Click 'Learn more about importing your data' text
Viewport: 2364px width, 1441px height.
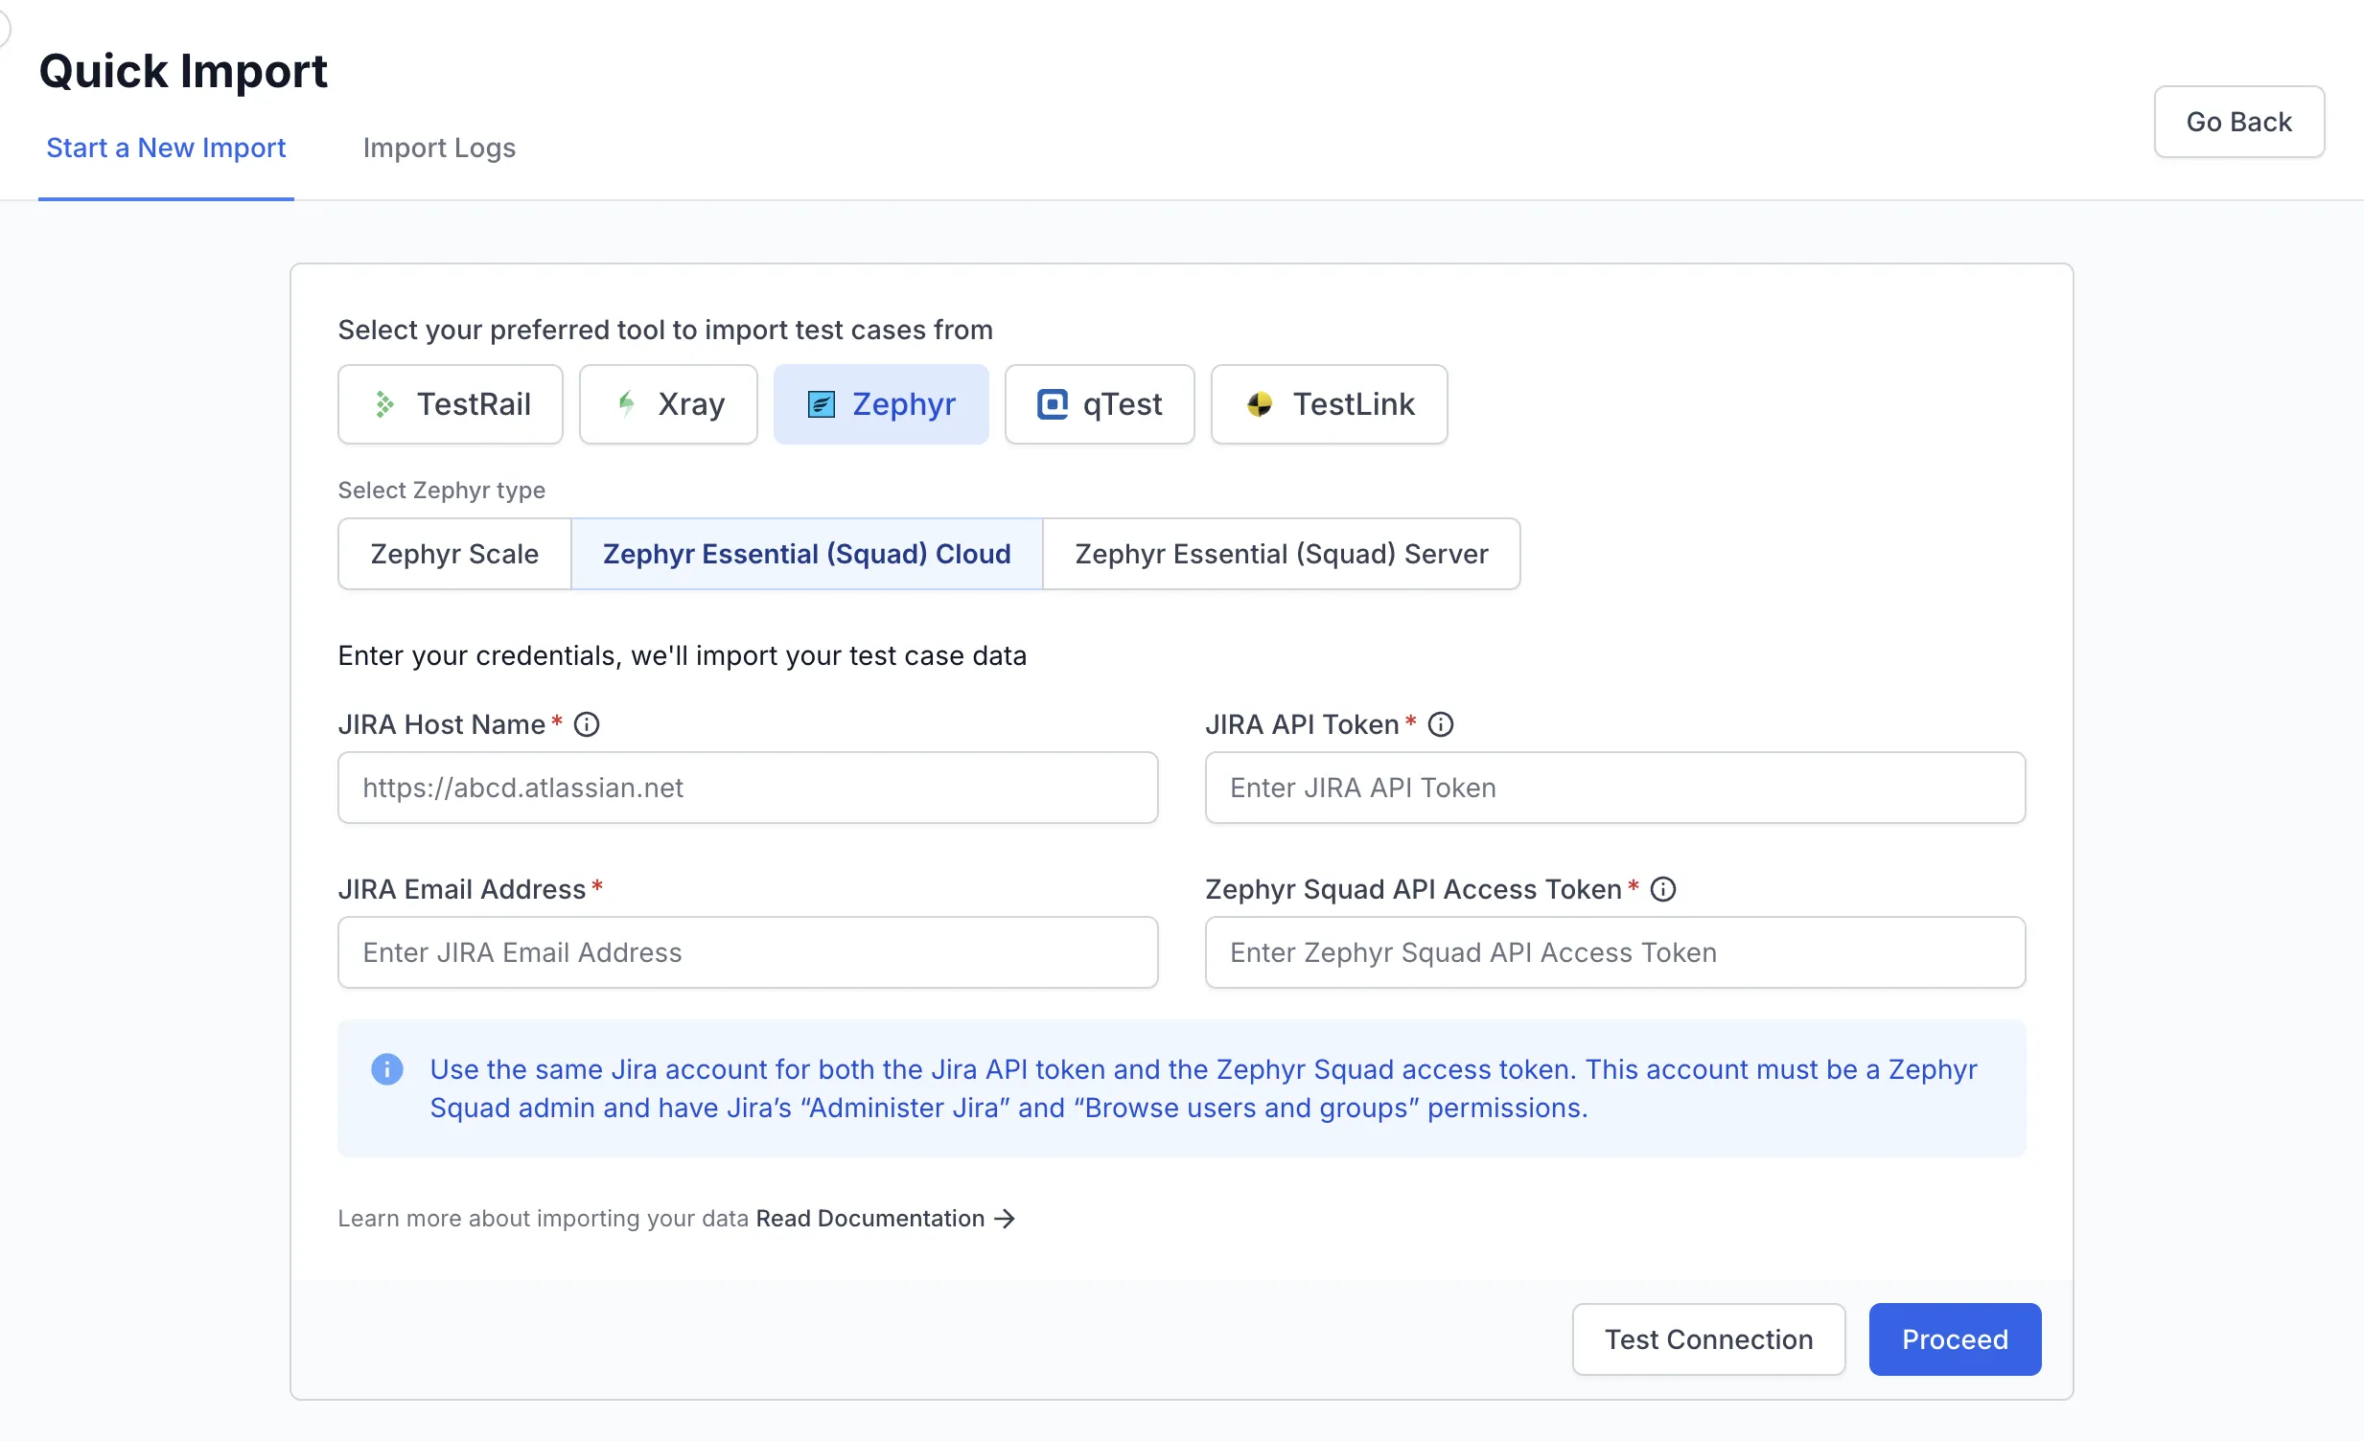point(543,1220)
